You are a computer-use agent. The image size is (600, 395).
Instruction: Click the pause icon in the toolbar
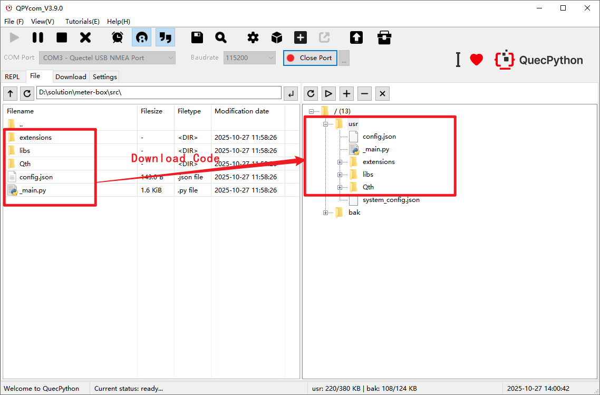(x=38, y=37)
